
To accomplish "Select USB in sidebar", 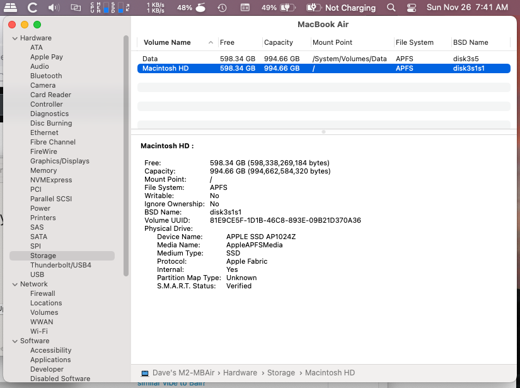I will (37, 275).
